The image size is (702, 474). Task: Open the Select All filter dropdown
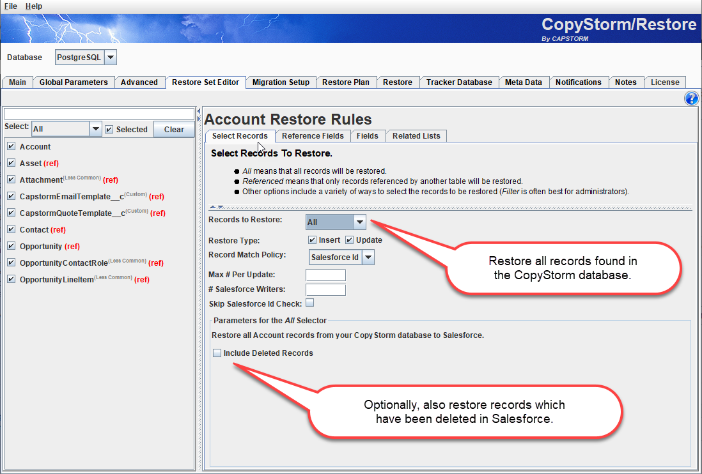point(95,129)
